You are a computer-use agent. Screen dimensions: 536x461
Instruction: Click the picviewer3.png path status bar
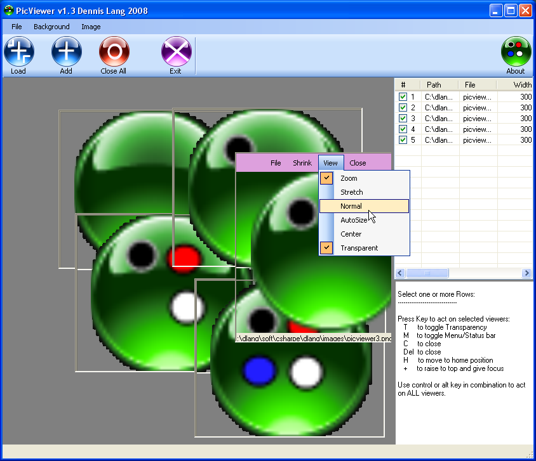[314, 338]
